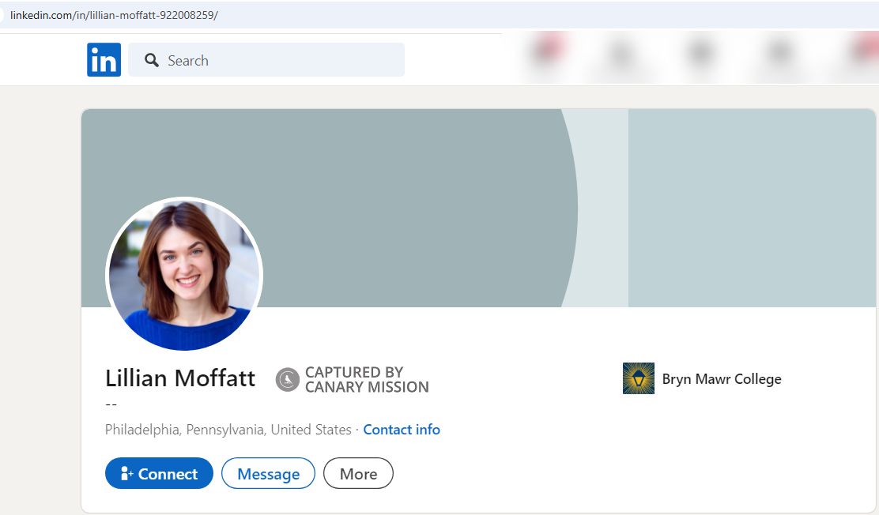This screenshot has height=515, width=879.
Task: Open Lillian Moffatt's circular profile photo
Action: click(184, 274)
